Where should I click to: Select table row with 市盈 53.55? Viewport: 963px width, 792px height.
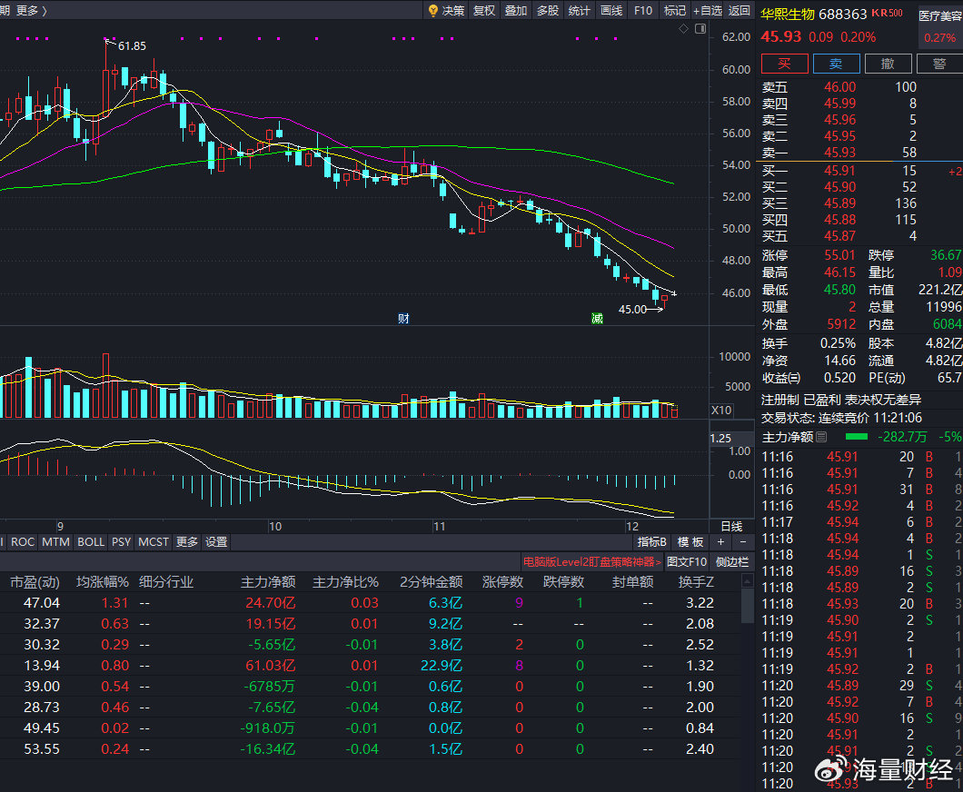click(x=369, y=749)
